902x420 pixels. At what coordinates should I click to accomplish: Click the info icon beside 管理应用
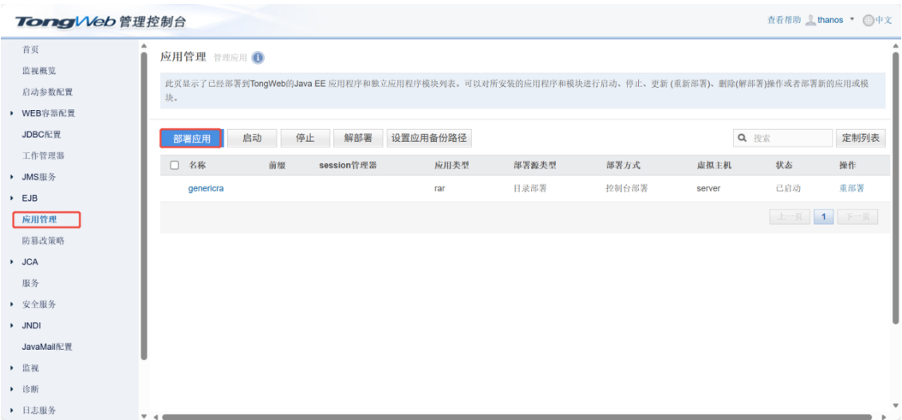258,57
